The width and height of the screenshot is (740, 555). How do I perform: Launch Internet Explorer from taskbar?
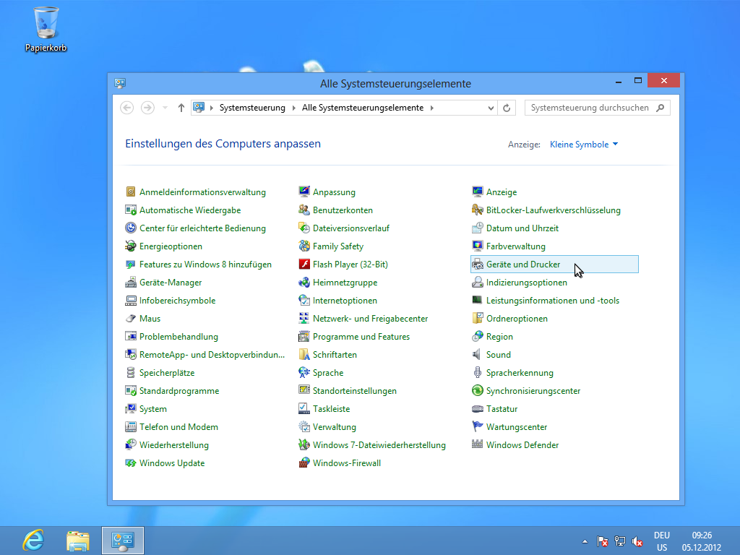(x=33, y=541)
